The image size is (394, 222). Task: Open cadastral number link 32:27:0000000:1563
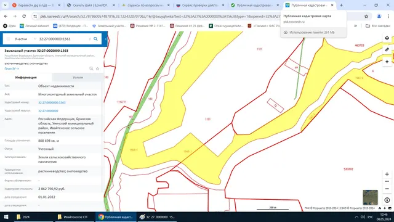tap(52, 102)
